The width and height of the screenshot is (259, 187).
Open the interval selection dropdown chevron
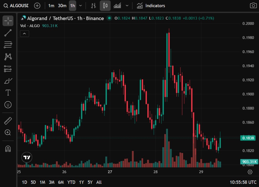[x=80, y=6]
